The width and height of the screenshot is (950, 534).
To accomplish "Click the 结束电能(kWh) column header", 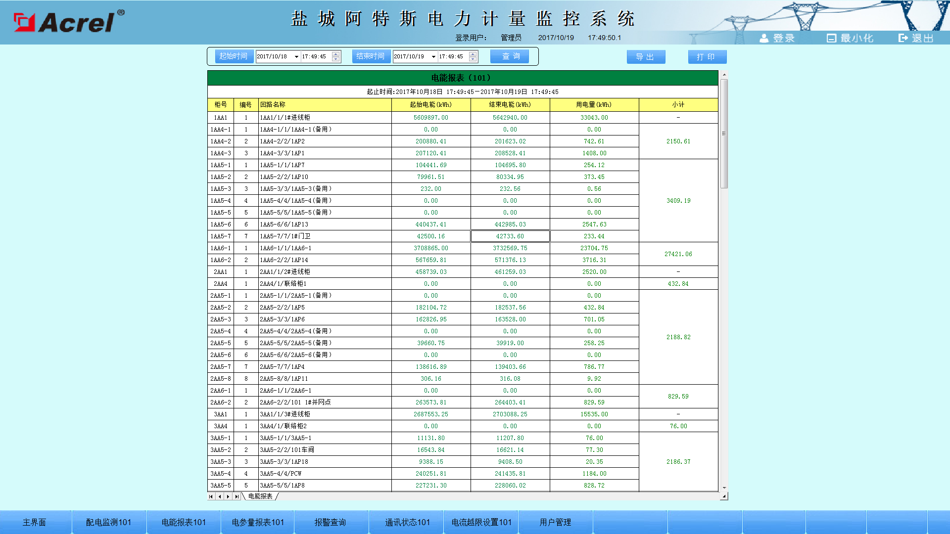I will (x=510, y=105).
